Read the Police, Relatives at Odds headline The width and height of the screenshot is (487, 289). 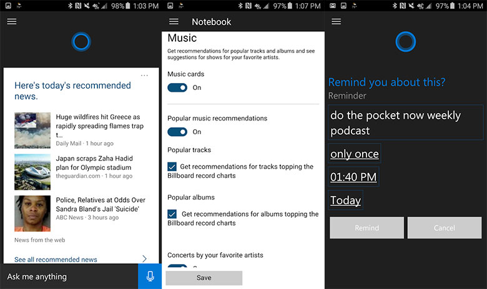point(101,204)
